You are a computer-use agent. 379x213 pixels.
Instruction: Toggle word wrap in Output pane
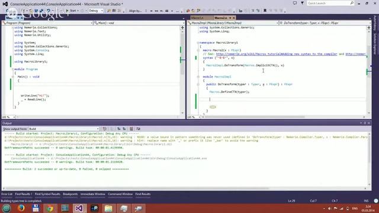138,129
